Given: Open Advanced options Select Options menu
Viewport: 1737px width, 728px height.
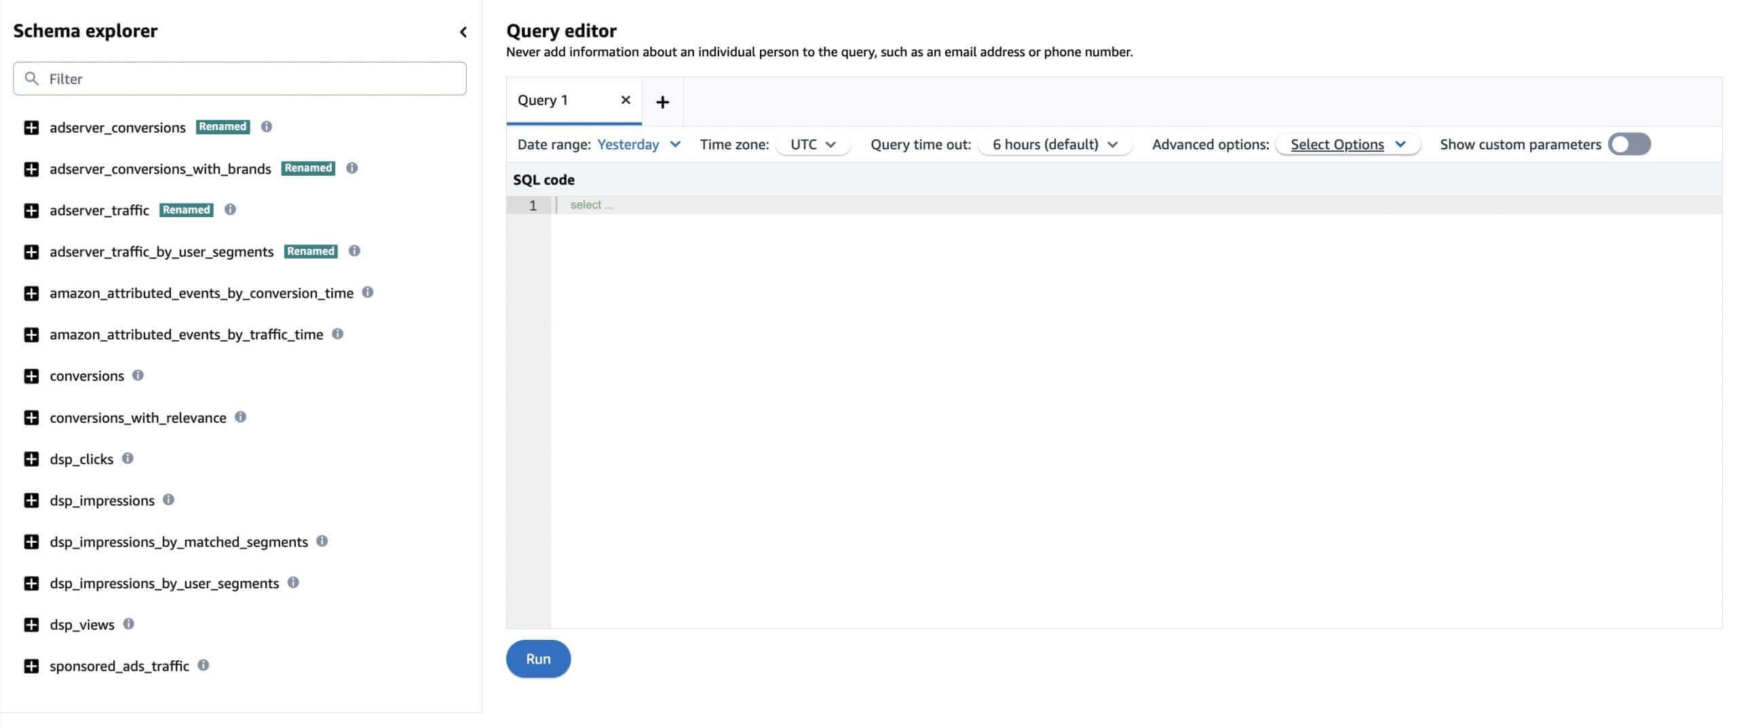Looking at the screenshot, I should pos(1347,145).
